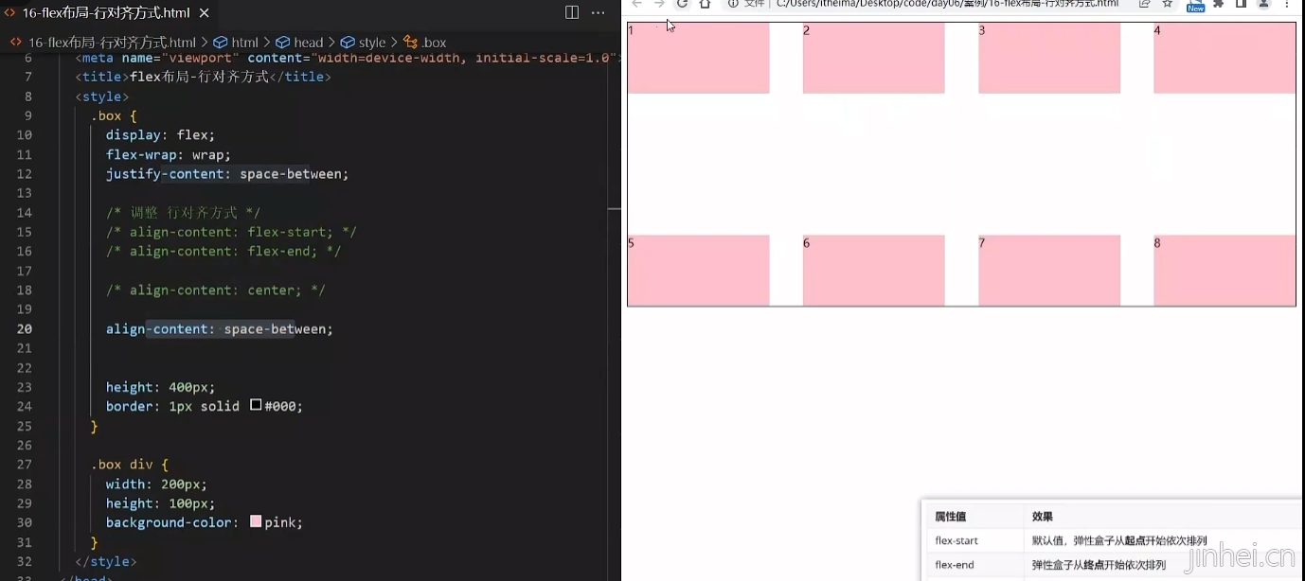Show site information for the file URL
1305x581 pixels.
734,4
